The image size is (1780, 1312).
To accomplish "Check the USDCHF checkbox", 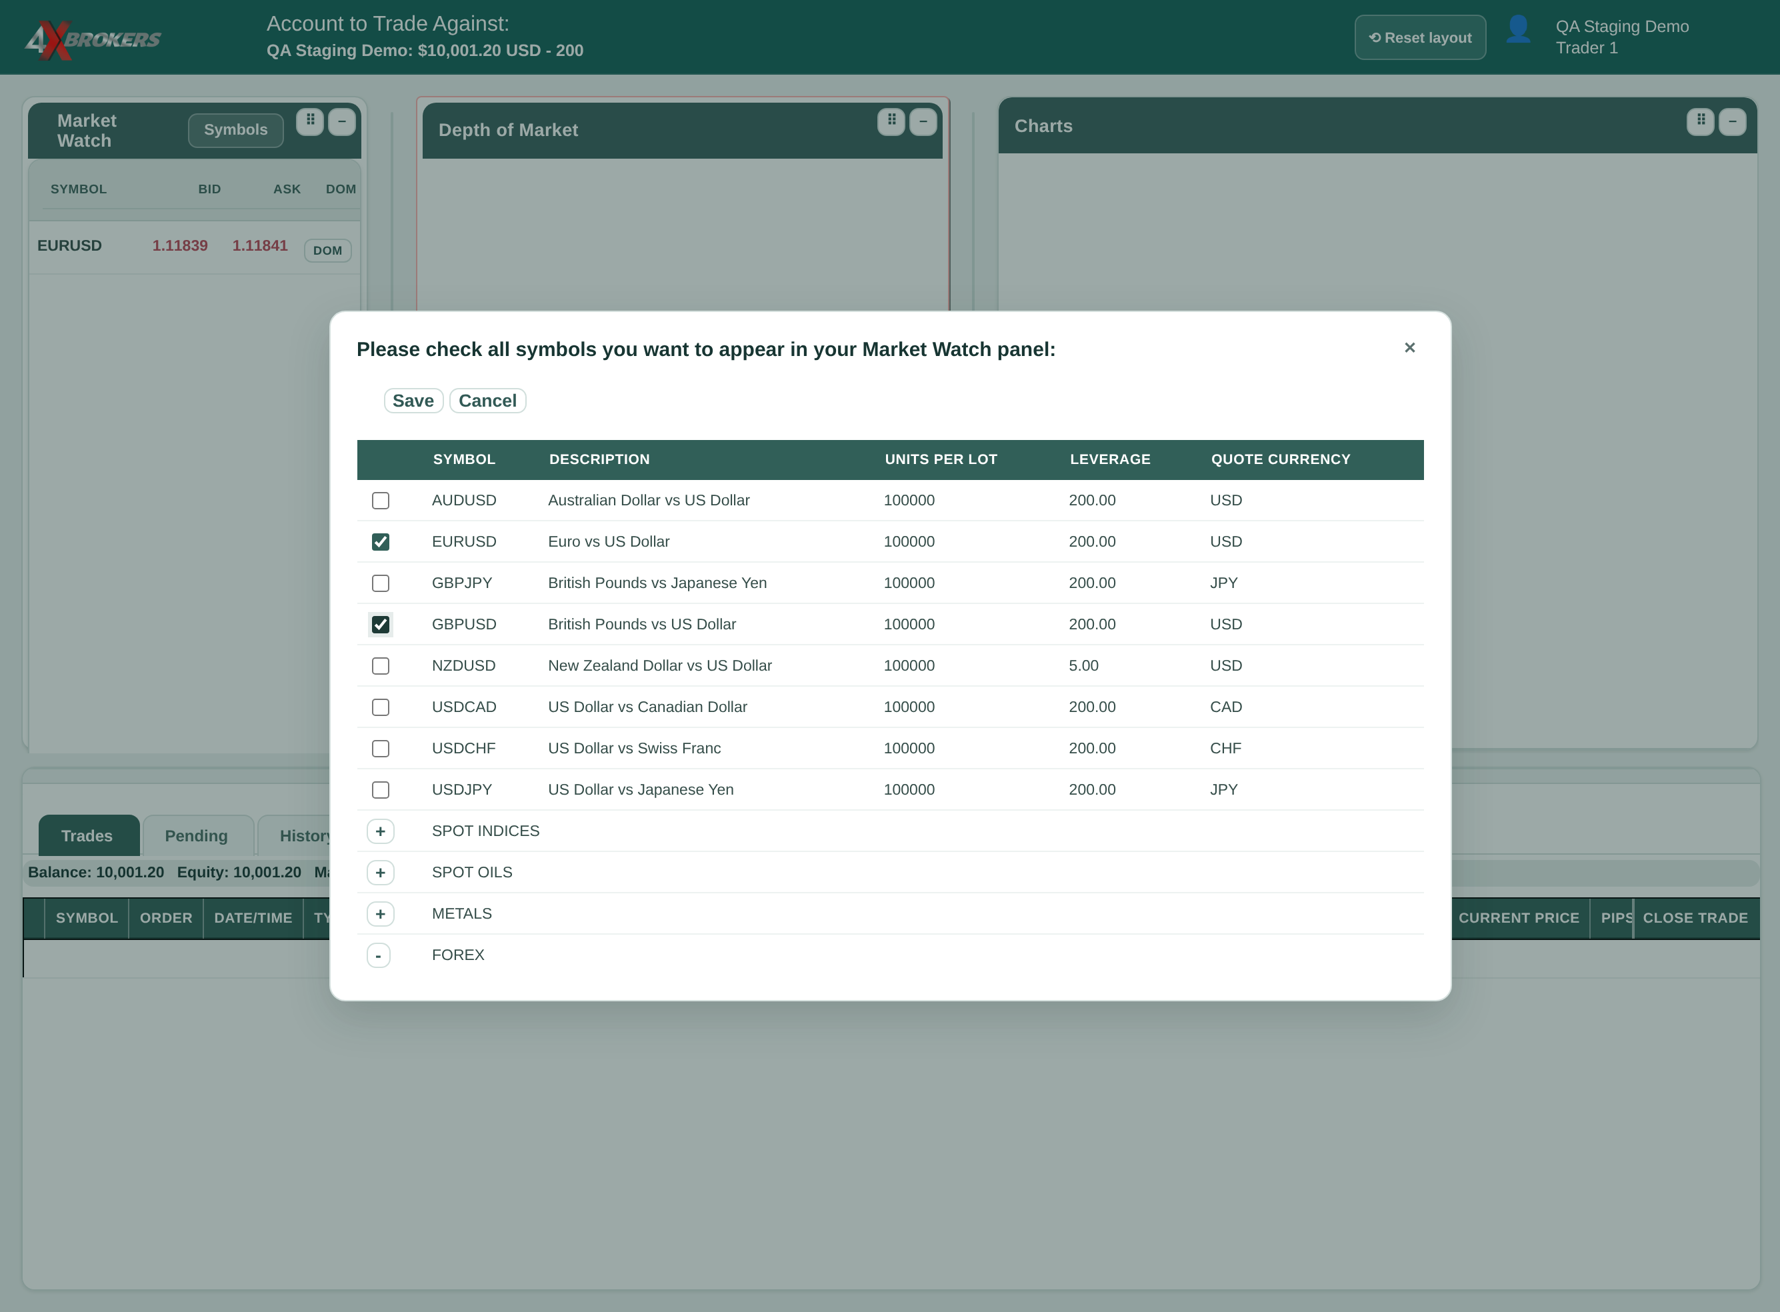I will pos(381,748).
